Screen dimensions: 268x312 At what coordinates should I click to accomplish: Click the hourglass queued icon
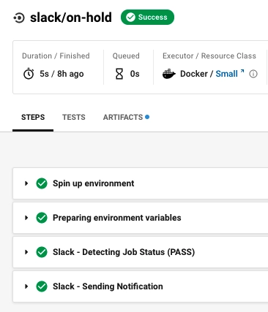pos(119,74)
